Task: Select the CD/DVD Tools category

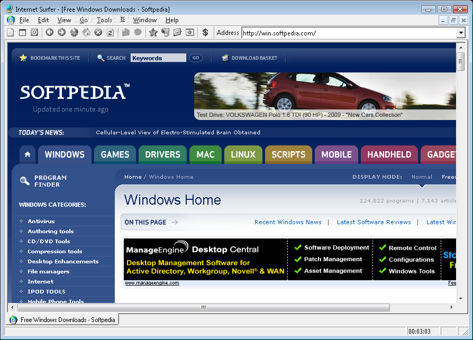Action: tap(49, 241)
